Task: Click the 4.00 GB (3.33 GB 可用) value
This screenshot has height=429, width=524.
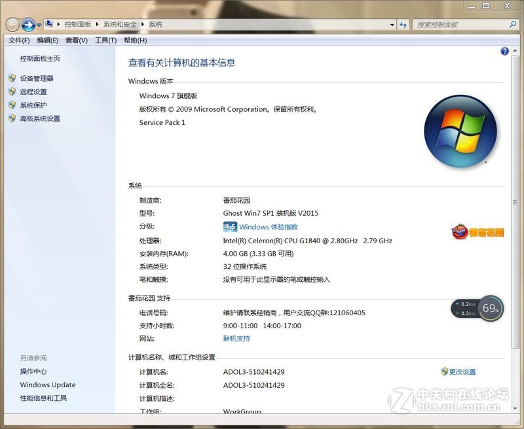Action: pos(258,254)
